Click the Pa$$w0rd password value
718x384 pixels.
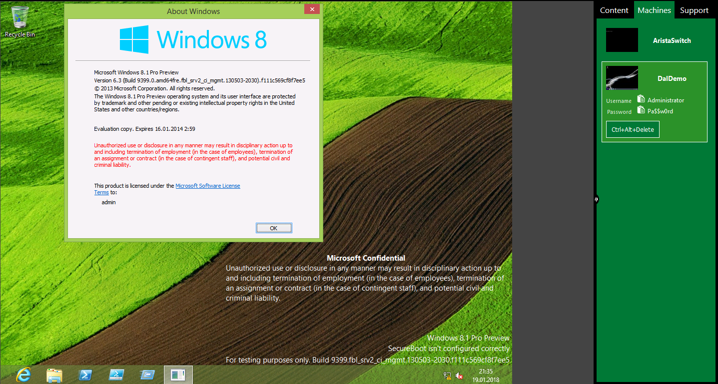660,111
